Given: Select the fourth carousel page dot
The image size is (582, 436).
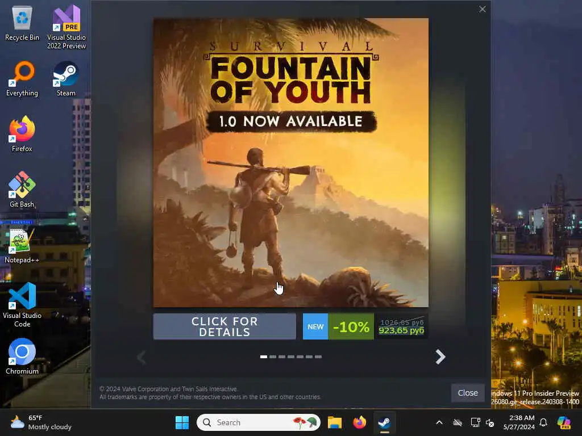Looking at the screenshot, I should (x=291, y=357).
